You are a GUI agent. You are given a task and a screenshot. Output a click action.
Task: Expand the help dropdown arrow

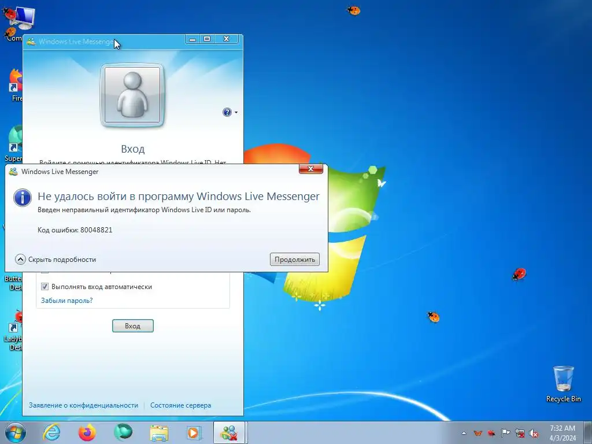click(236, 113)
